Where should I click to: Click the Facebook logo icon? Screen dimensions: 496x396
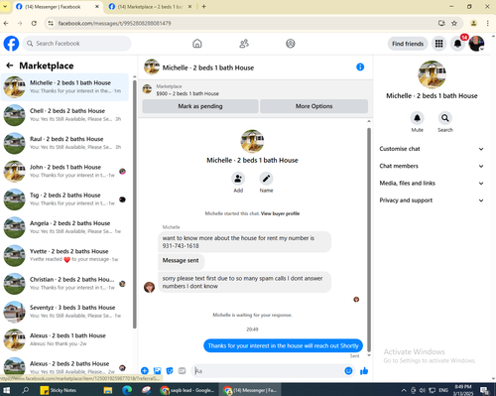tap(11, 44)
